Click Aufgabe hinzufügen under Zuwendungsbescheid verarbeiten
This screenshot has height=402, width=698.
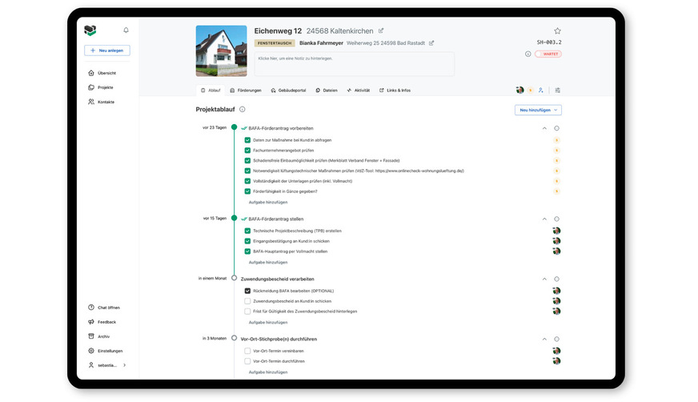point(268,322)
